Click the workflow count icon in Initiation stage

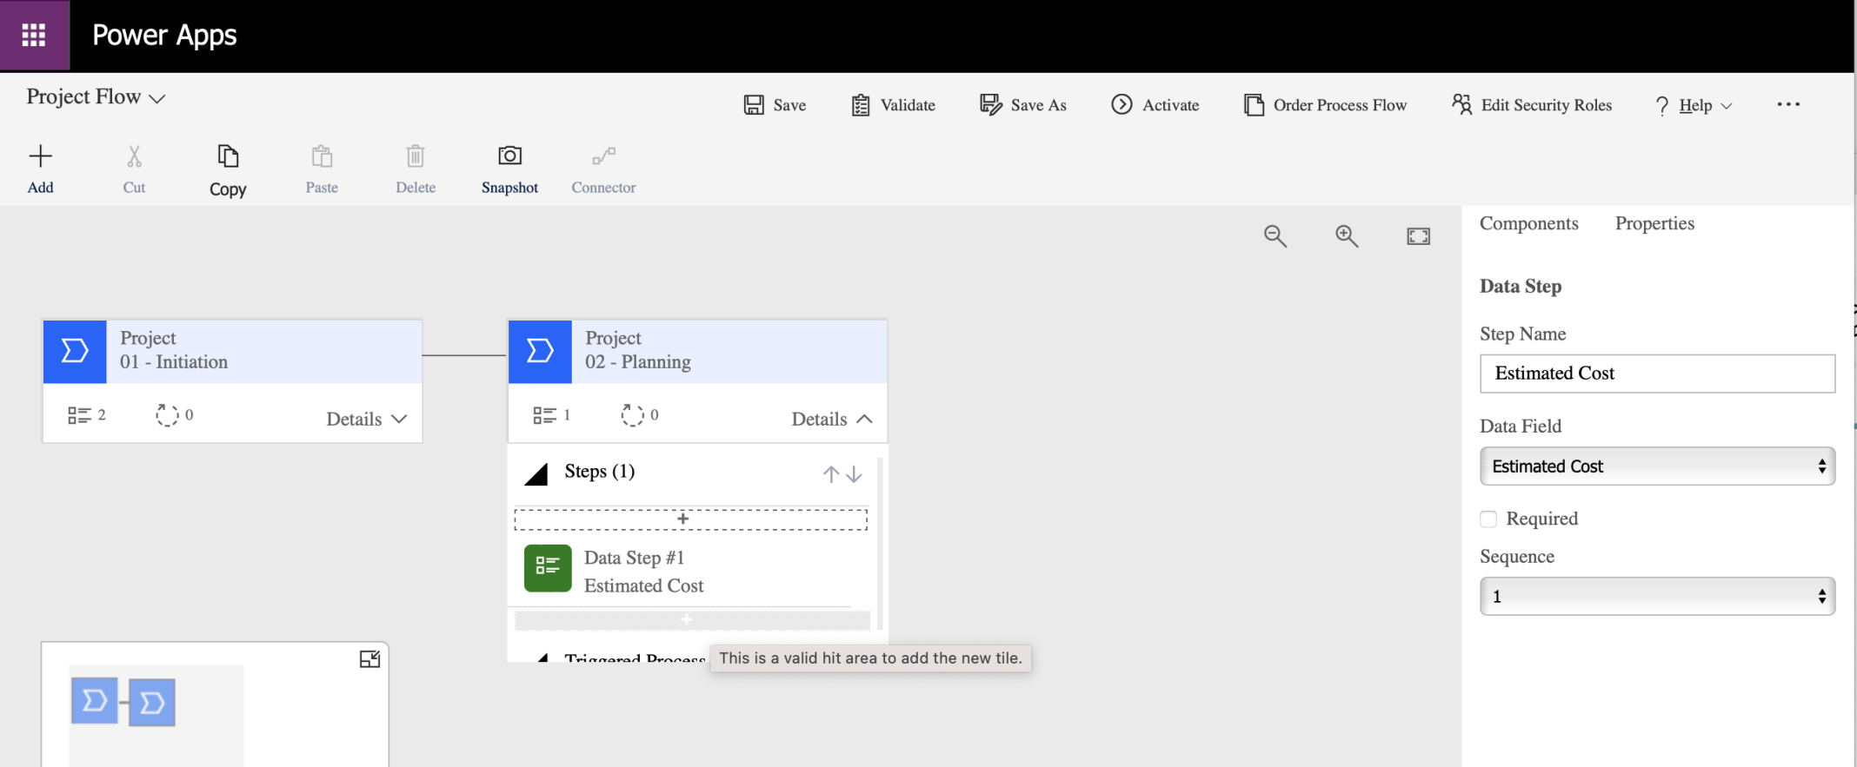167,415
